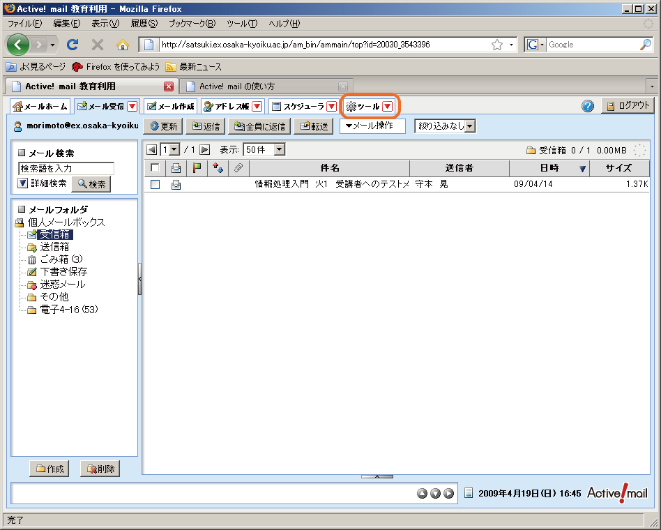Open the メール操作 dropdown
This screenshot has width=661, height=530.
coord(372,126)
